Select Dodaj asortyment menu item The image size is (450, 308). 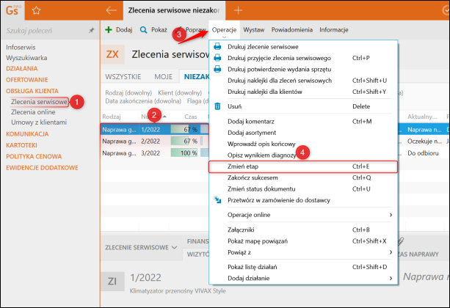pos(303,133)
